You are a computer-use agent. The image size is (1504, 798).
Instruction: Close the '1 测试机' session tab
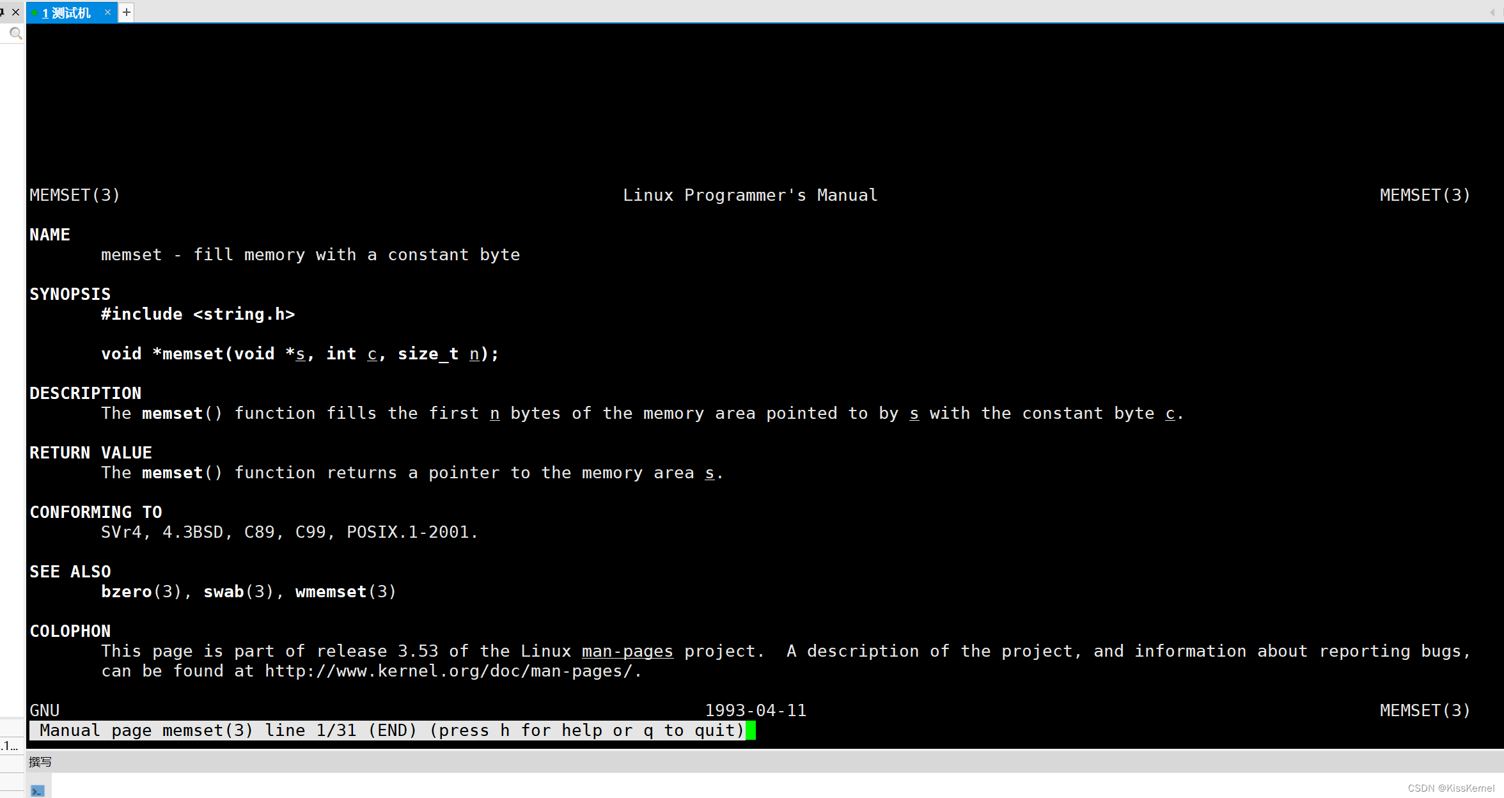[x=107, y=12]
